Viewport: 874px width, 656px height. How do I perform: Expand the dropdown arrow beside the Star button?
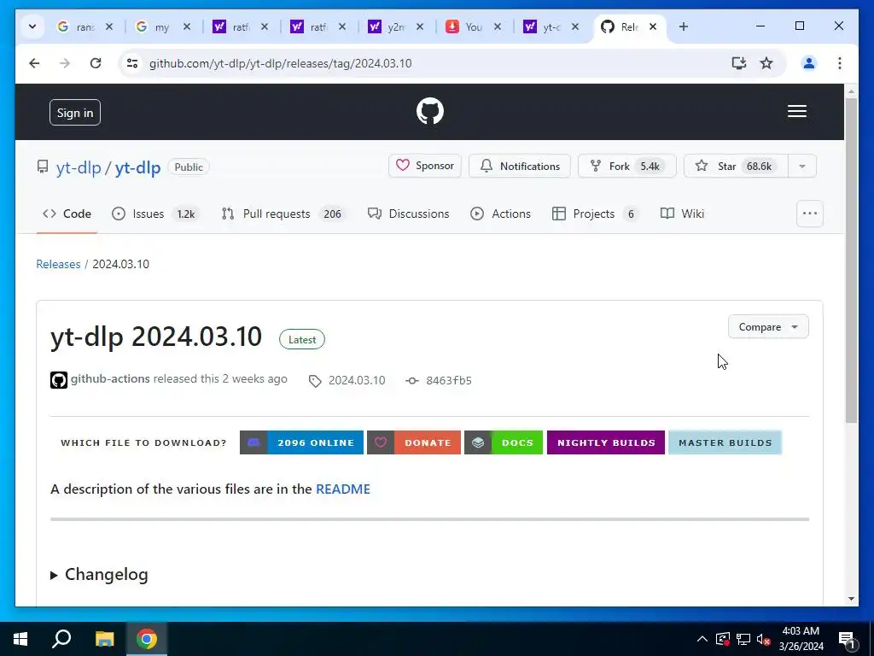point(802,166)
